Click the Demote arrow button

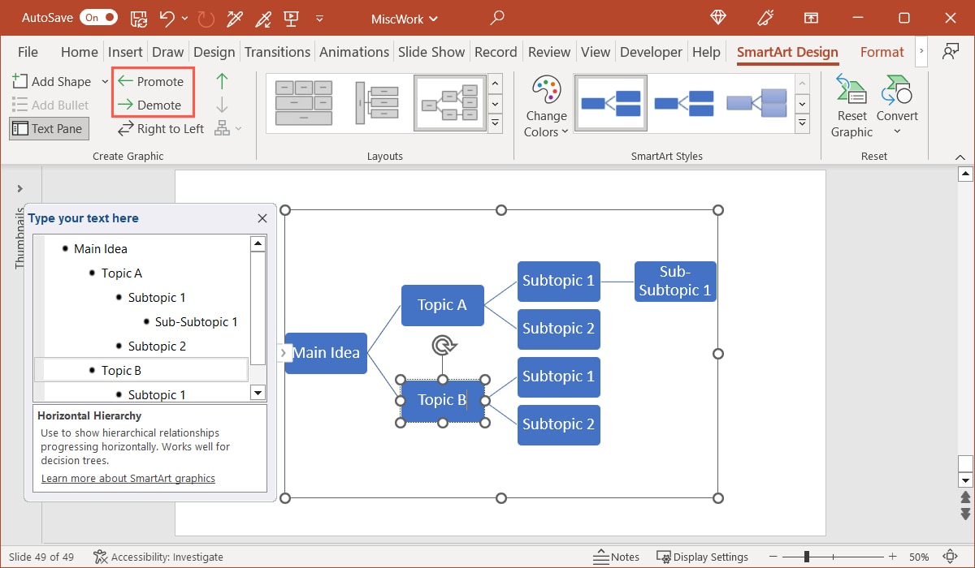pos(150,105)
